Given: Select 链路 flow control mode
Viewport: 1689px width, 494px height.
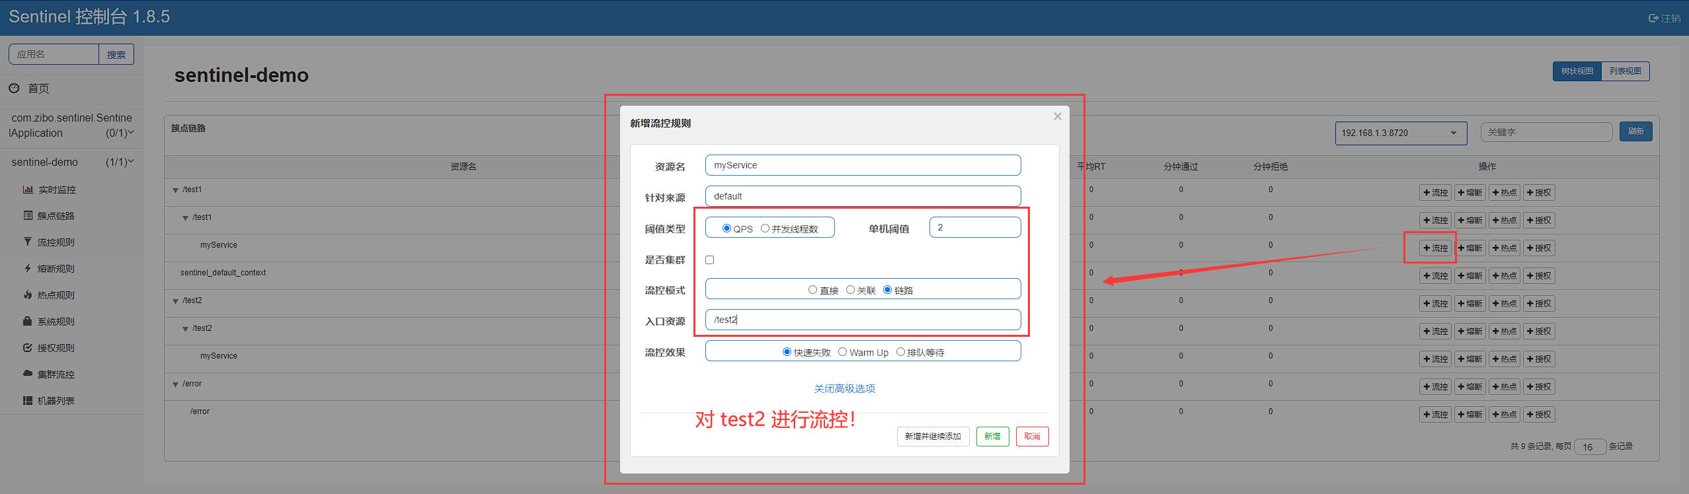Looking at the screenshot, I should click(887, 290).
